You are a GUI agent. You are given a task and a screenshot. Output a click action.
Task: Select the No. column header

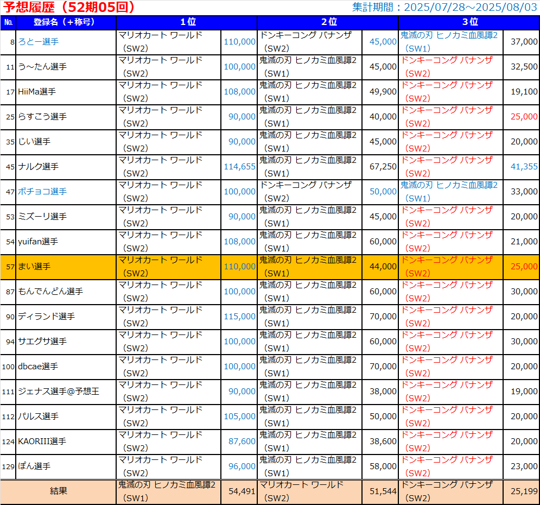pos(8,22)
